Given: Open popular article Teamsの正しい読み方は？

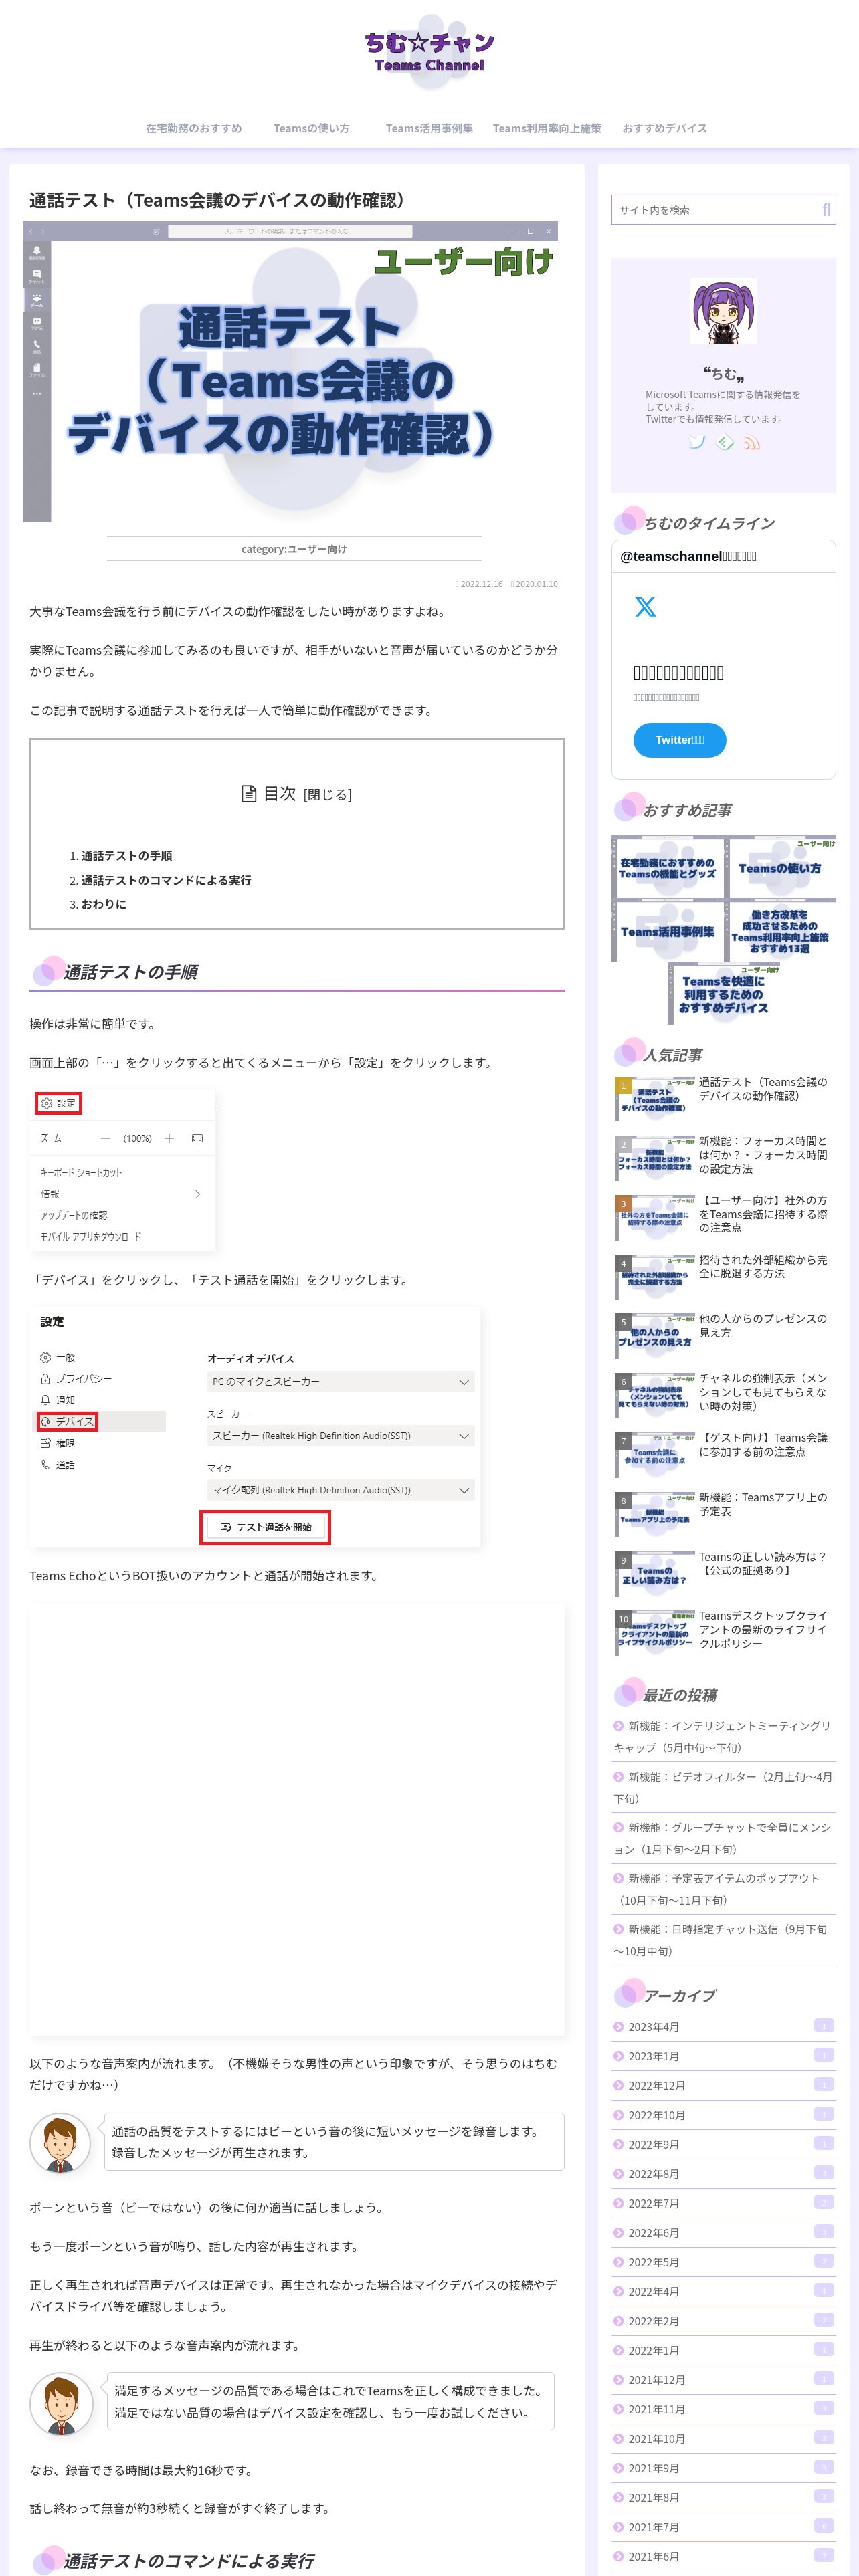Looking at the screenshot, I should tap(724, 1572).
